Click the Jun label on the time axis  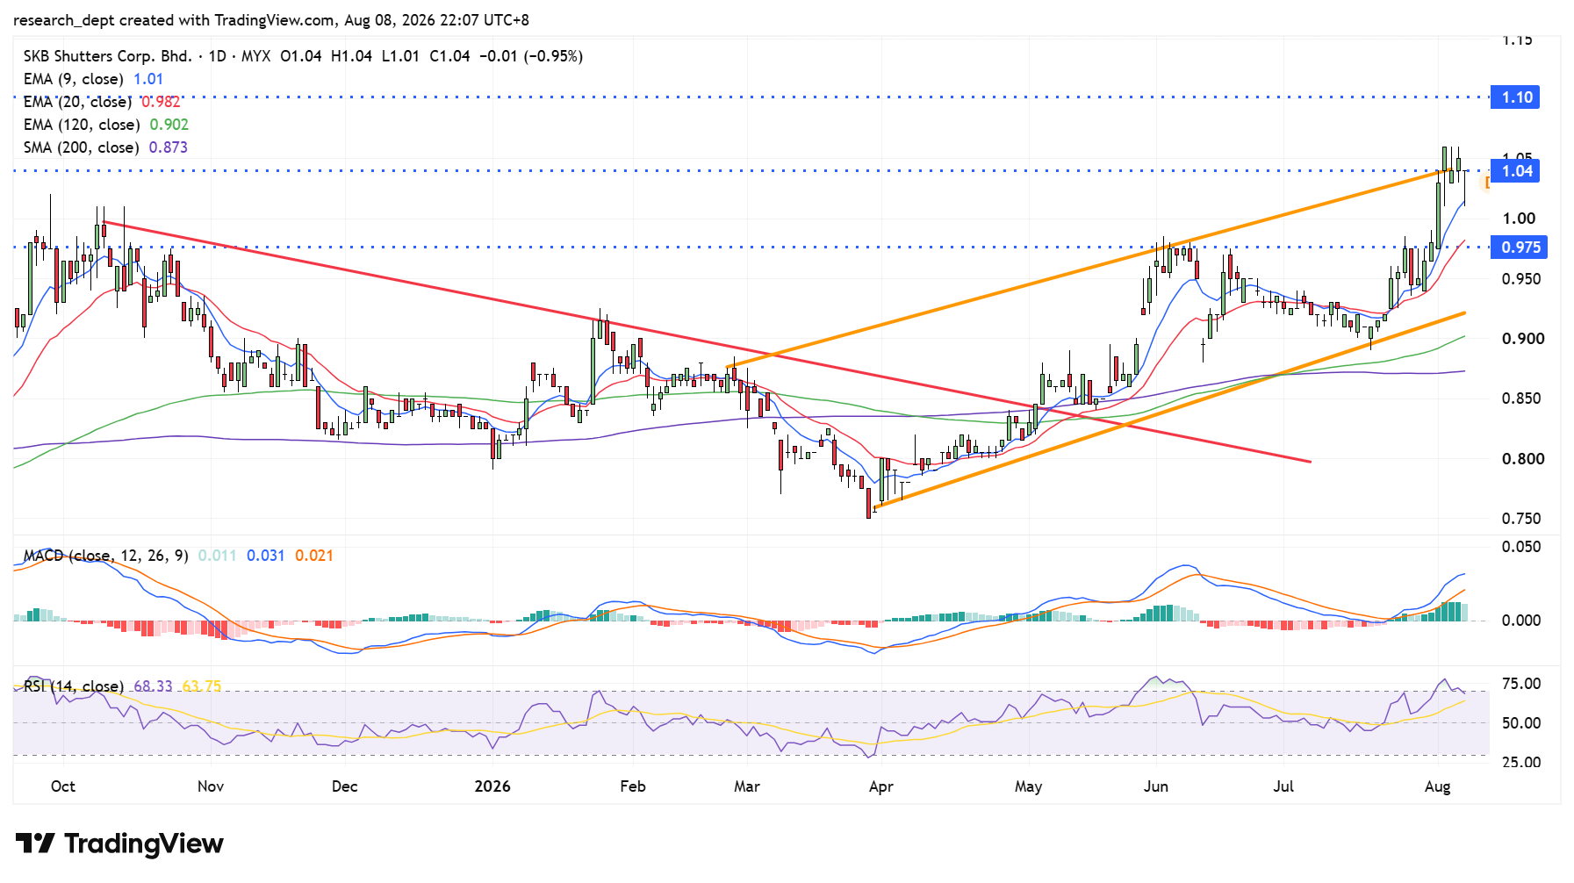[1156, 786]
